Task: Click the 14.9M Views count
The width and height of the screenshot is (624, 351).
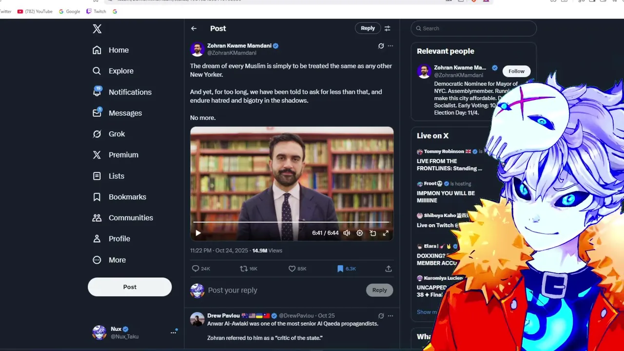Action: click(267, 251)
